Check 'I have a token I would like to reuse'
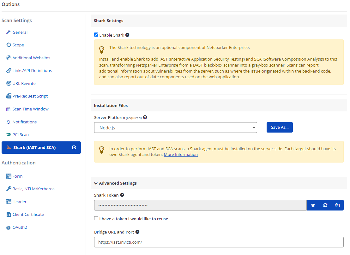Screen dimensions: 350x255 click(x=96, y=218)
